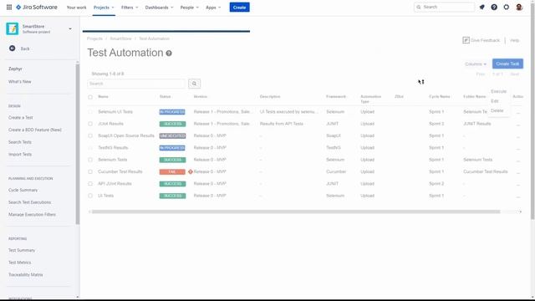Click the UNEXECUTED status badge
The image size is (535, 301).
[172, 135]
